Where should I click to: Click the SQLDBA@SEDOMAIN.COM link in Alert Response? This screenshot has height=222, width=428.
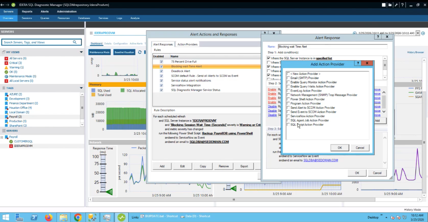[320, 160]
